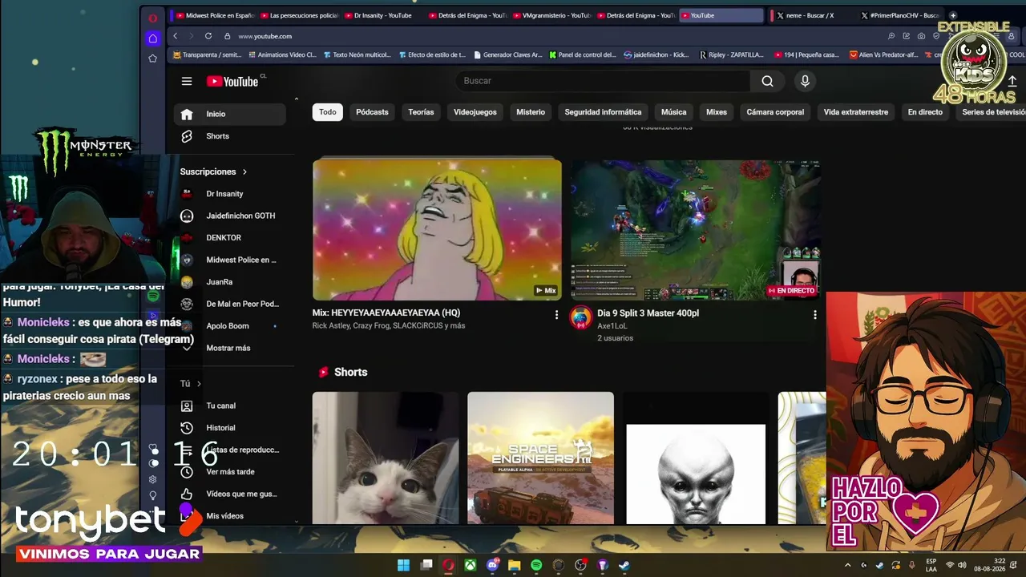1026x577 pixels.
Task: Select the En directo filter chip
Action: point(925,112)
